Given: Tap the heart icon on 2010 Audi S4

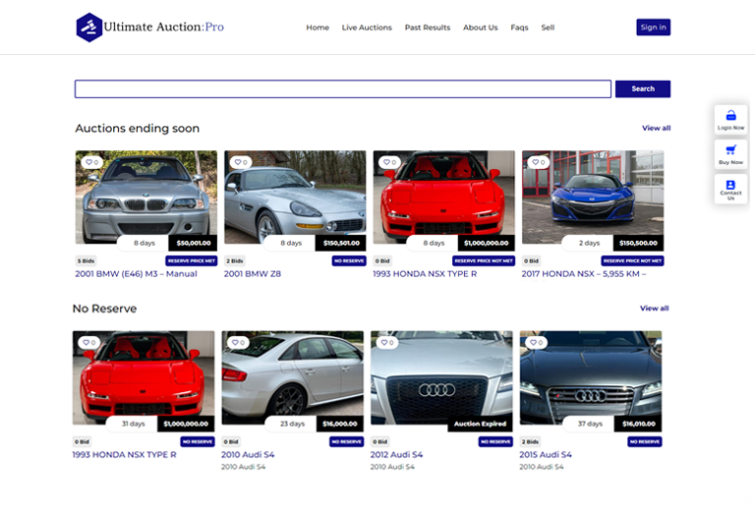Looking at the screenshot, I should [235, 343].
